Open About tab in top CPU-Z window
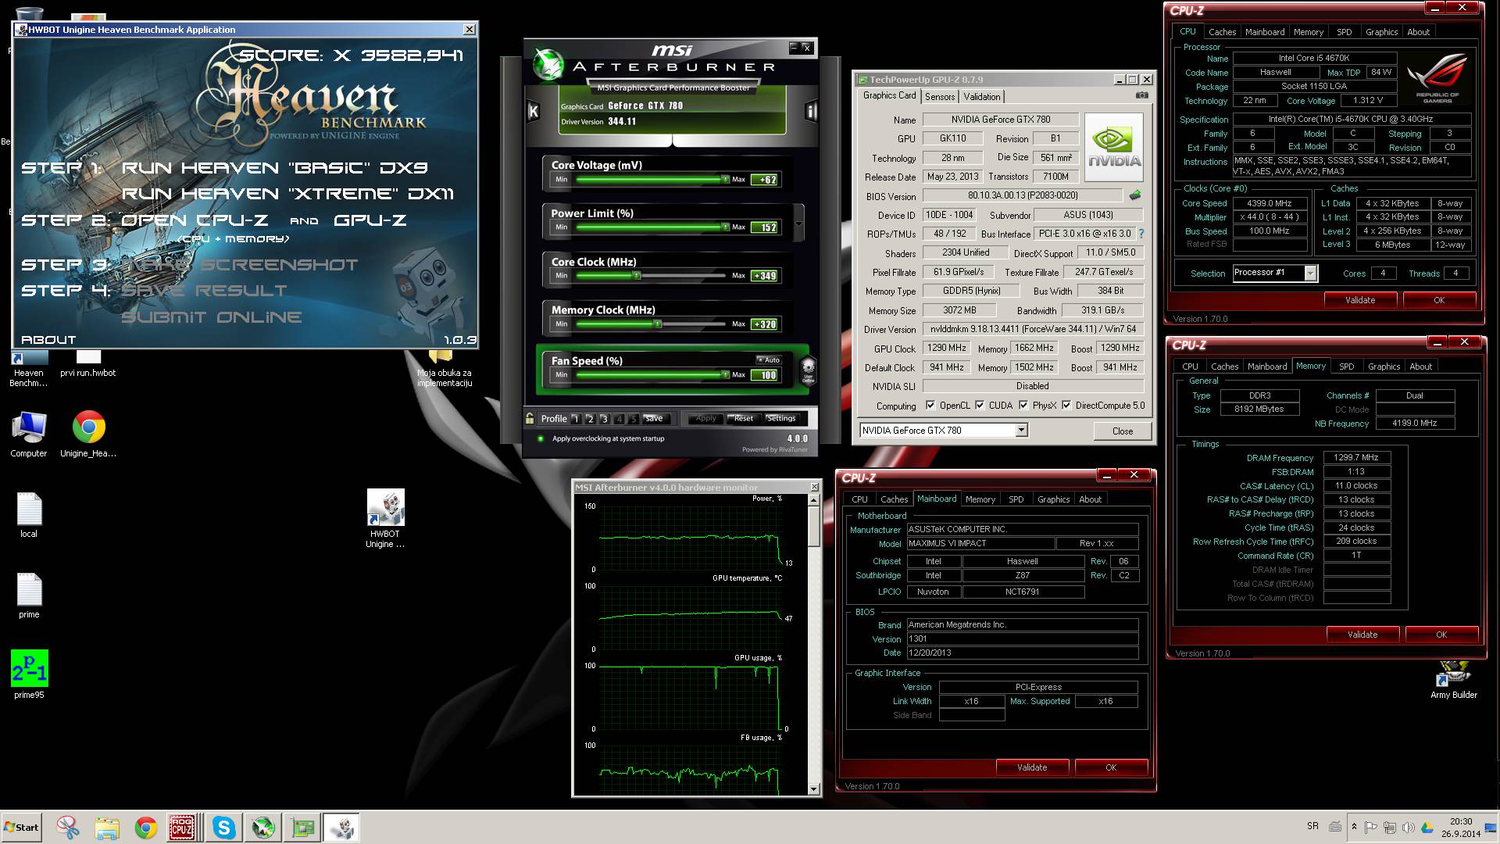 1418,32
